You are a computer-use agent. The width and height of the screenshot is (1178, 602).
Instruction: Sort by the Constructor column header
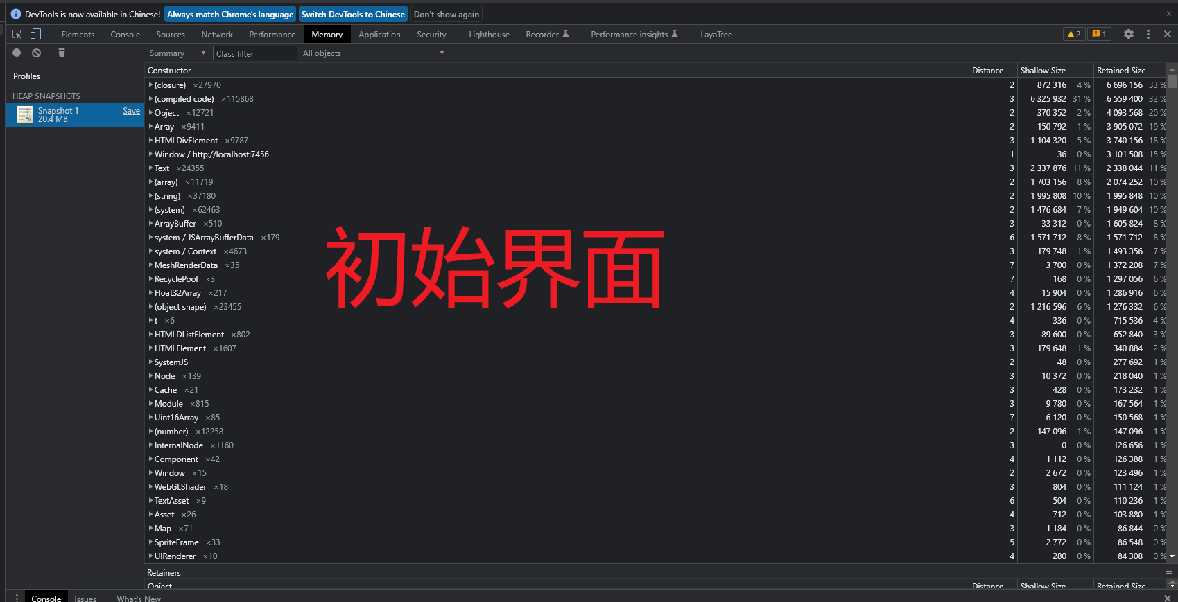click(557, 70)
